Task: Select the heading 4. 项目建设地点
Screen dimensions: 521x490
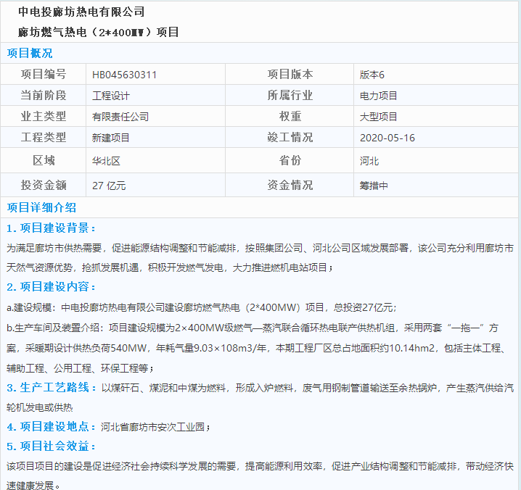Action: (52, 426)
